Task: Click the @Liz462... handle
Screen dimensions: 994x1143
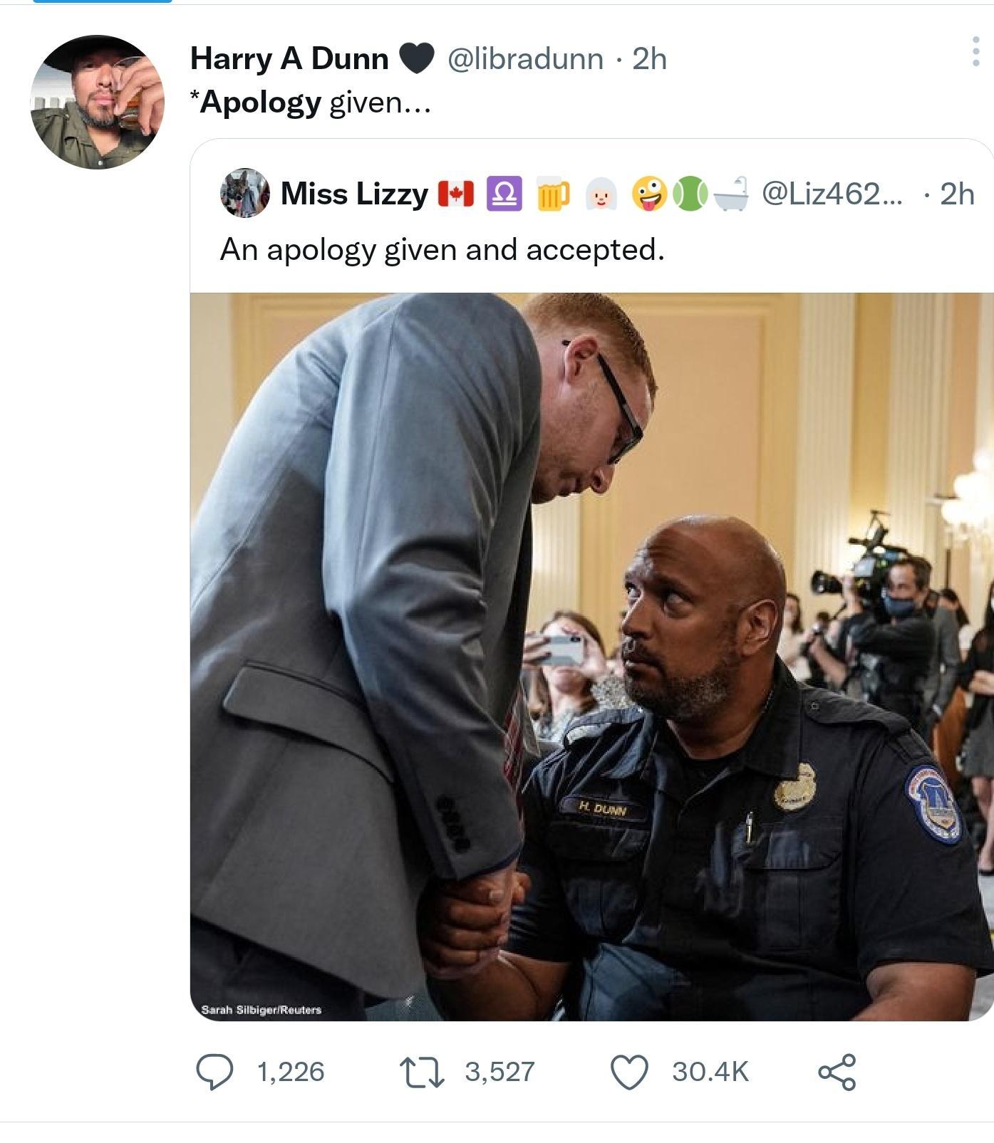Action: click(x=832, y=194)
